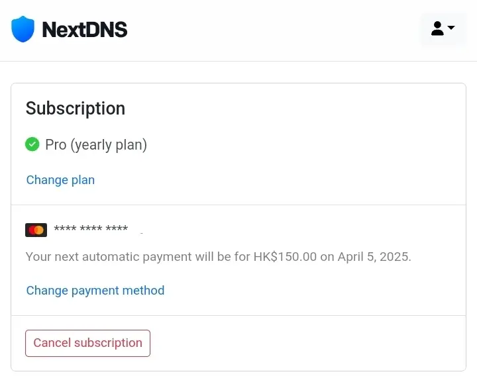
Task: Click the masked card number asterisks
Action: (x=91, y=228)
